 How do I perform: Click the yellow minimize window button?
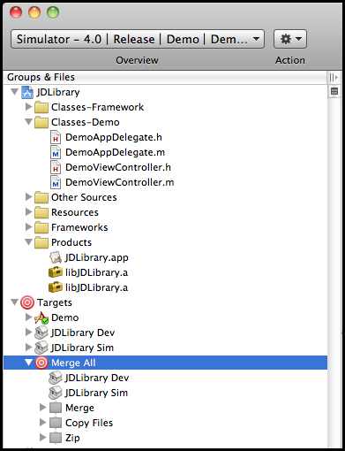(x=34, y=12)
